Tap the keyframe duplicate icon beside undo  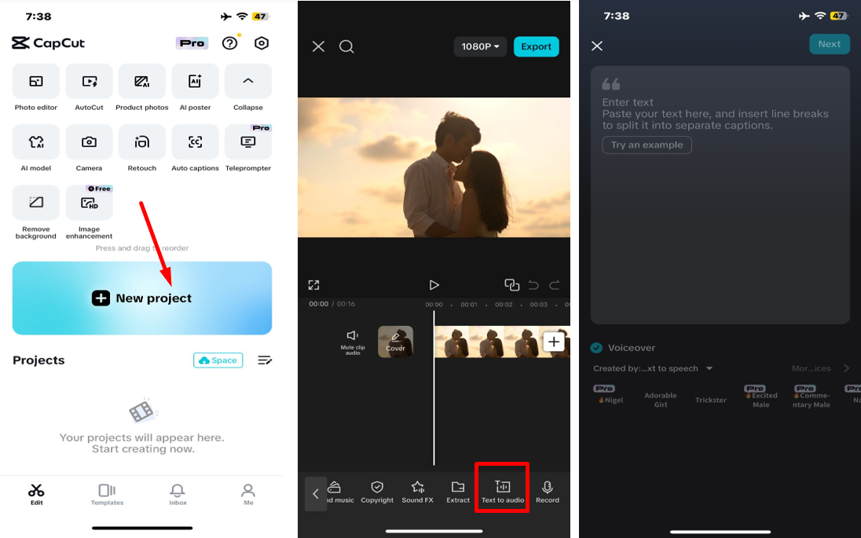click(x=511, y=285)
